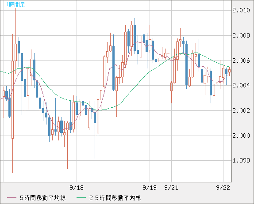Viewport: 254px width, 204px height.
Task: Click the purple 5-hour average legend line
Action: pos(12,198)
